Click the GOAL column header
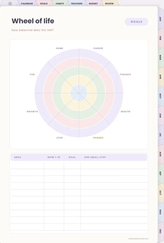Viewport: 164px width, 243px height. pos(72,157)
